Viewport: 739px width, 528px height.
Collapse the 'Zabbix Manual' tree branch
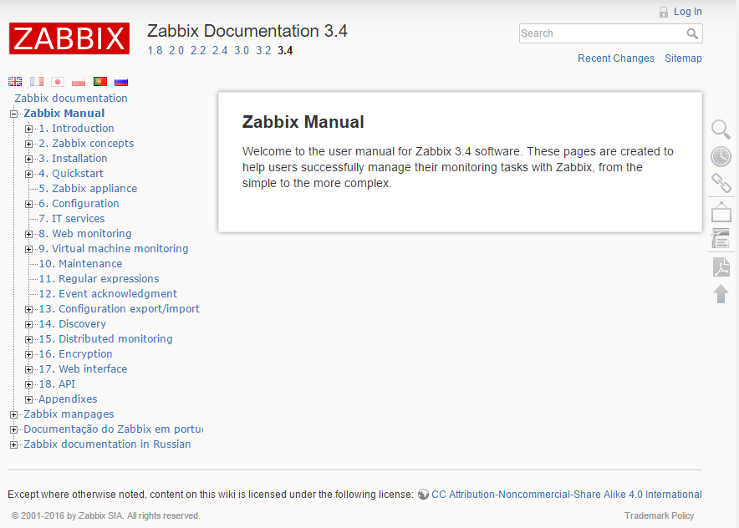coord(13,113)
